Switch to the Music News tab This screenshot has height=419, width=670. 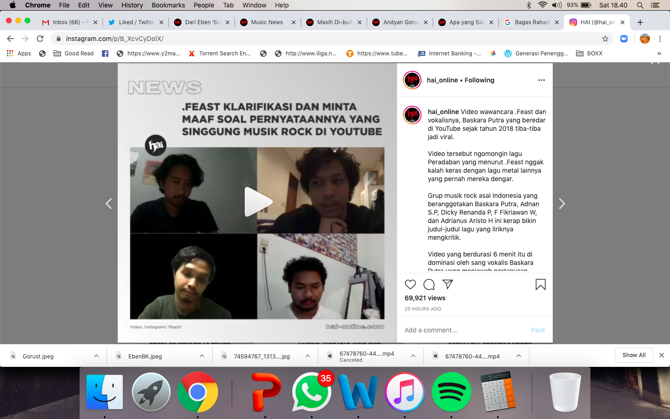pos(267,22)
